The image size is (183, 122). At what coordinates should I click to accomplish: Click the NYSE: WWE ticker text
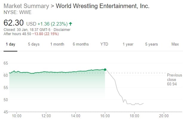tap(17, 12)
